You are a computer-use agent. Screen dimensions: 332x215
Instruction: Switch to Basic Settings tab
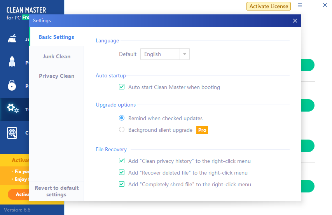point(56,37)
